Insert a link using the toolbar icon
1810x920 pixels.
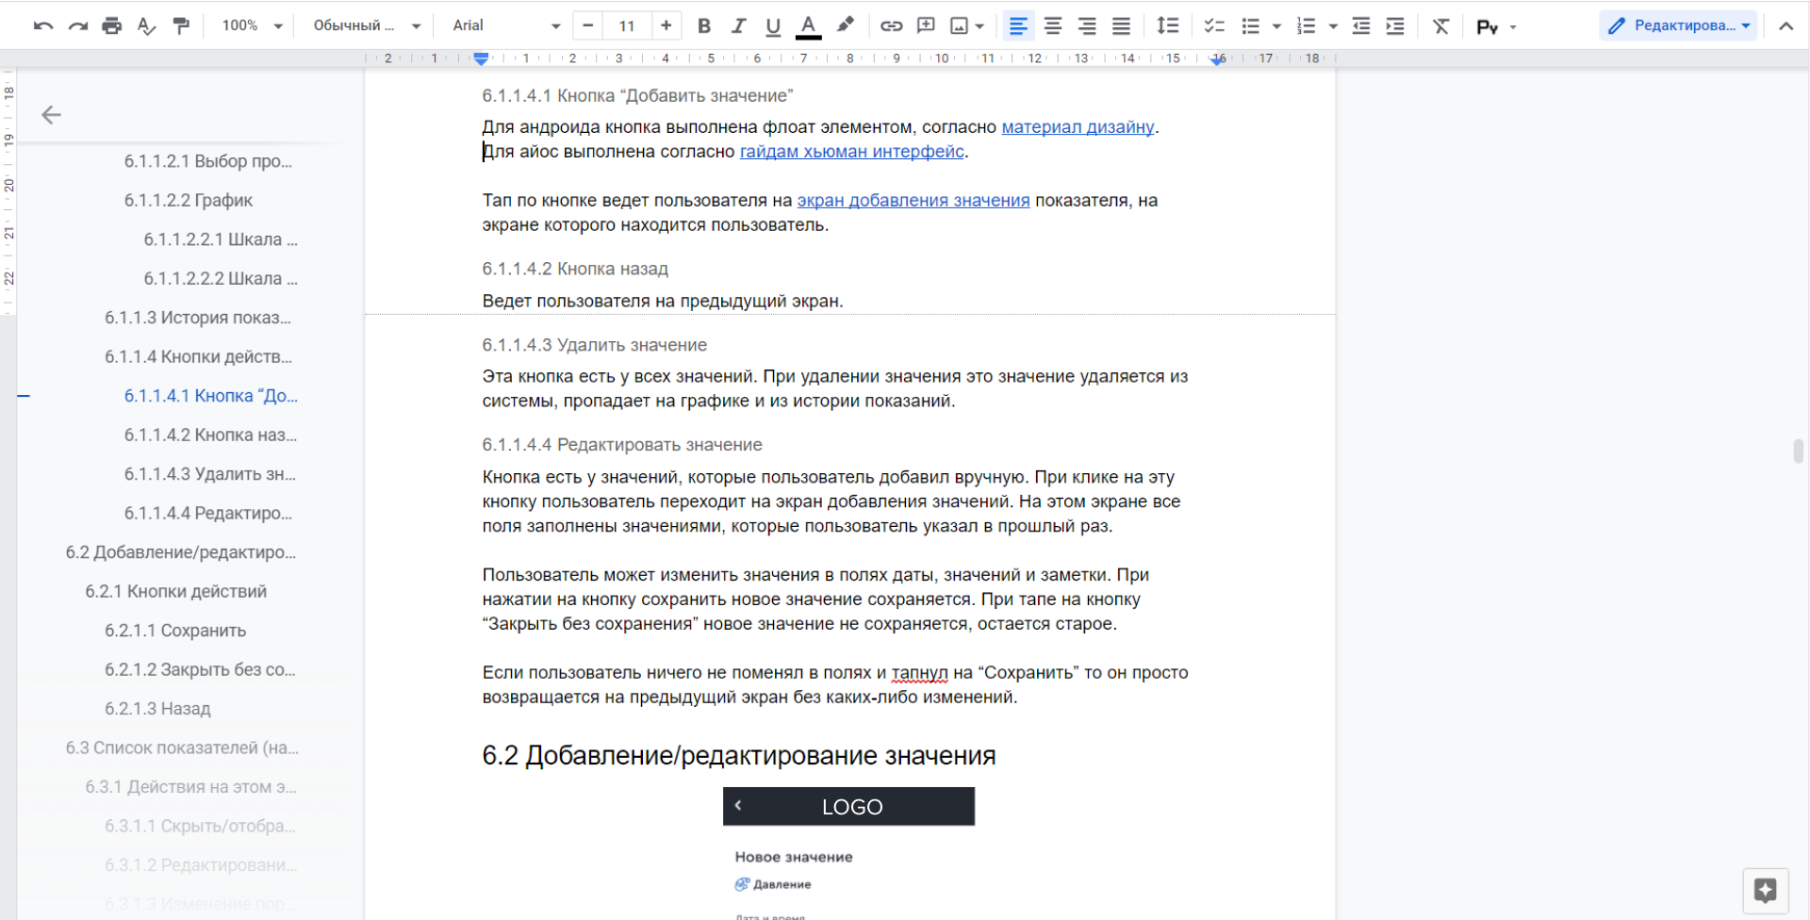891,26
